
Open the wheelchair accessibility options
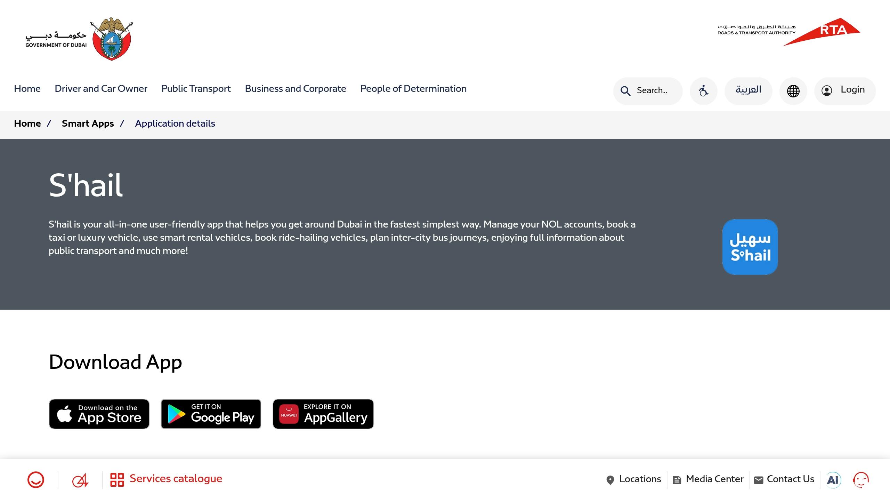pos(703,91)
